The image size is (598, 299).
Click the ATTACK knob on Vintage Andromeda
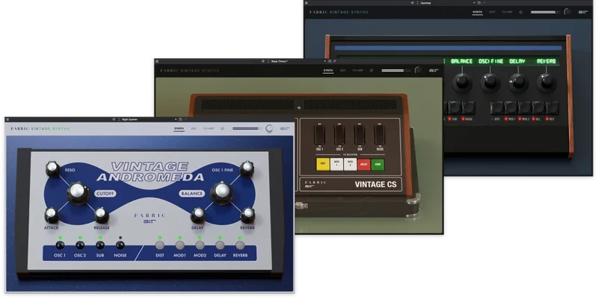point(52,215)
